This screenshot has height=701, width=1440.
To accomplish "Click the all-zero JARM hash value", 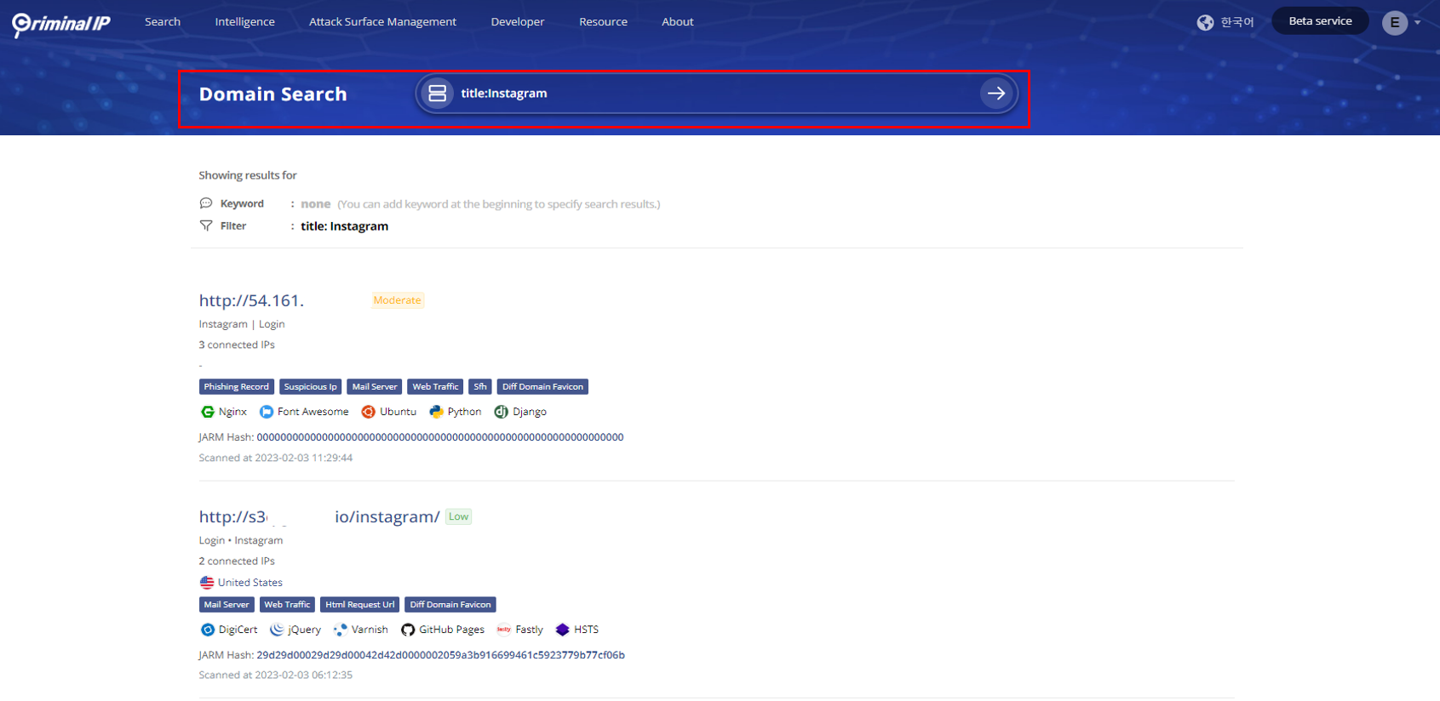I will point(440,437).
